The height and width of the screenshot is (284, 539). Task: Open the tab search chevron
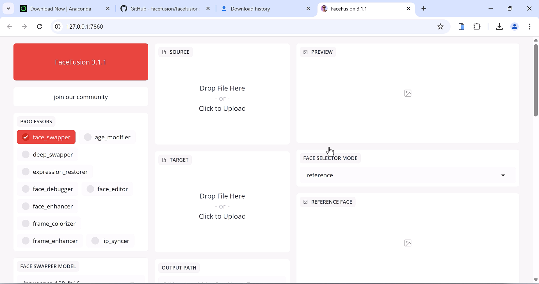click(x=8, y=8)
